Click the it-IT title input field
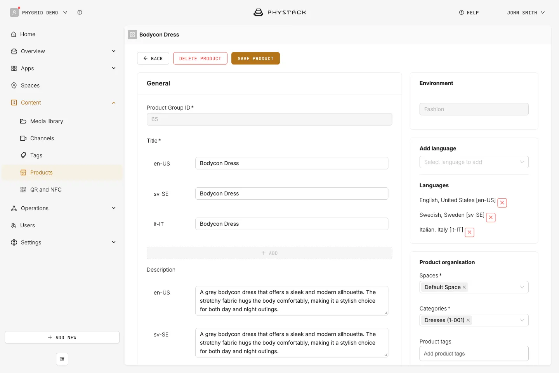This screenshot has width=559, height=373. pos(292,224)
